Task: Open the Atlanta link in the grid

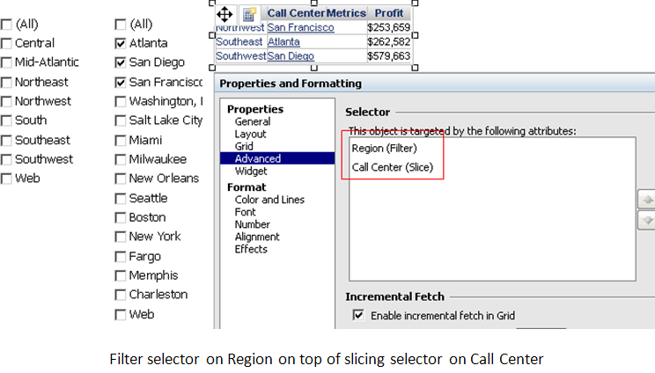Action: coord(283,41)
